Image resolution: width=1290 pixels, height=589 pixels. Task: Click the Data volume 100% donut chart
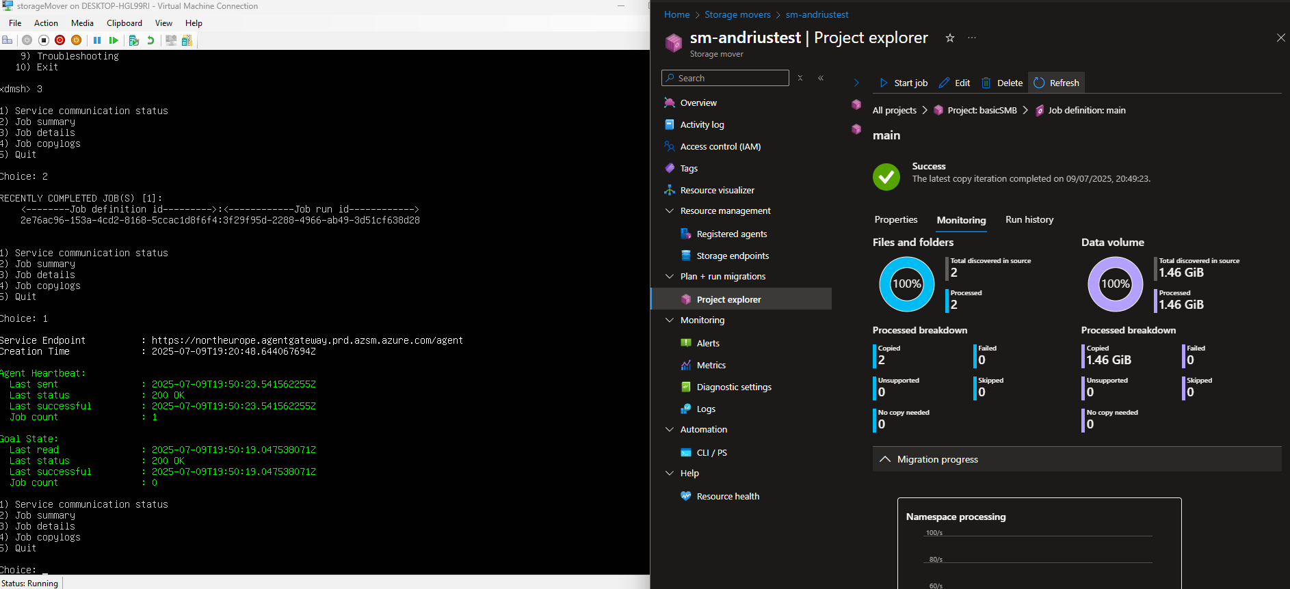click(x=1115, y=284)
